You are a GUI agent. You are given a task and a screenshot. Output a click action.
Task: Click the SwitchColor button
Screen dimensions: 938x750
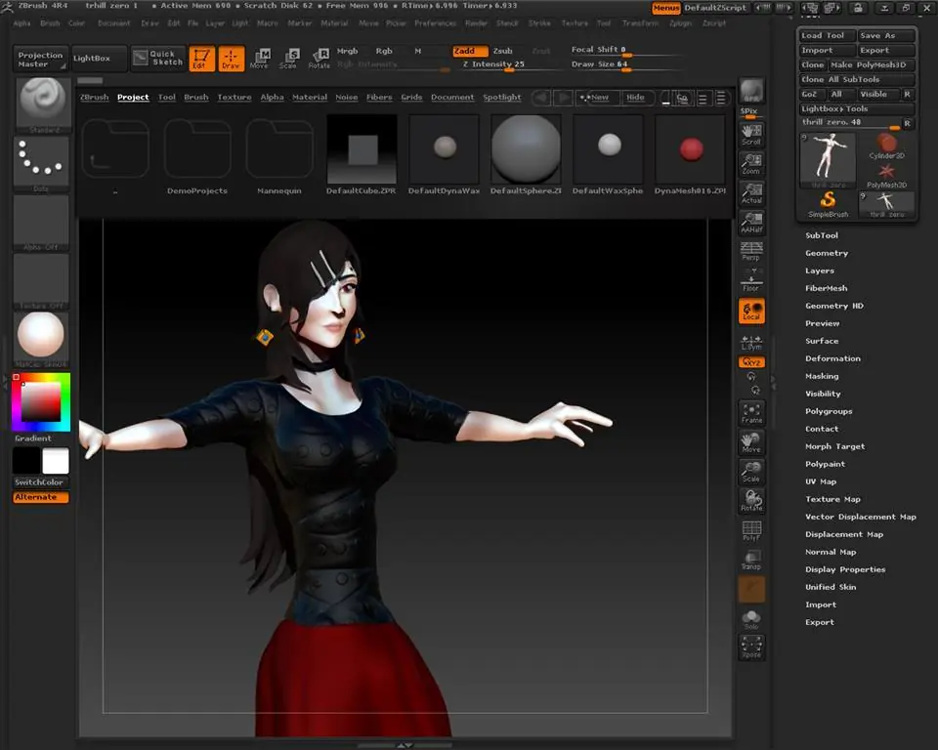click(39, 482)
